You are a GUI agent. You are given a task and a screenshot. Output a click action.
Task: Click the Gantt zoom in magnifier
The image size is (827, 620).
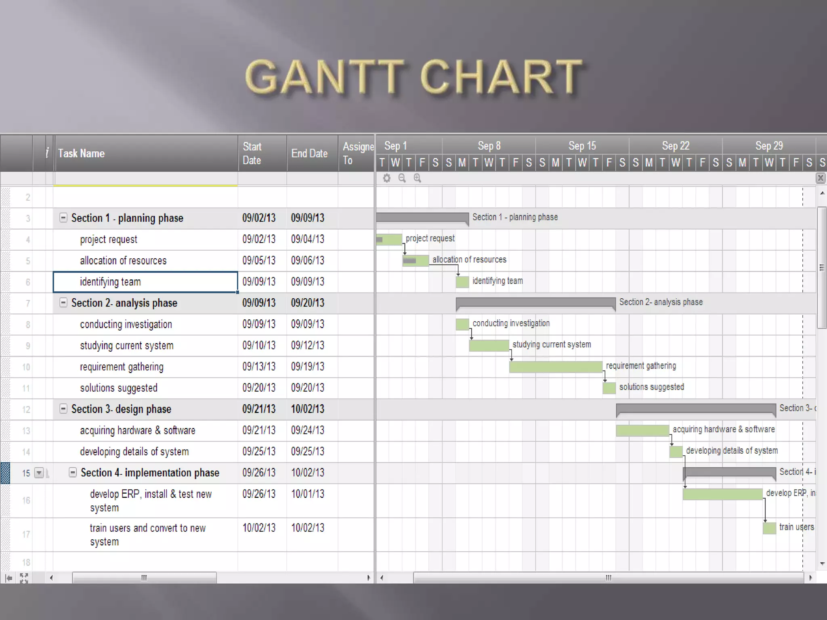(x=417, y=178)
